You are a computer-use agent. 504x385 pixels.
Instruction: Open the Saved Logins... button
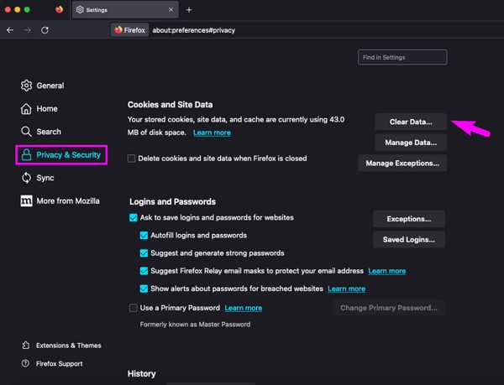[x=409, y=239]
